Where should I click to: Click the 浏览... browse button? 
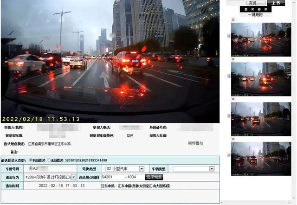click(256, 3)
